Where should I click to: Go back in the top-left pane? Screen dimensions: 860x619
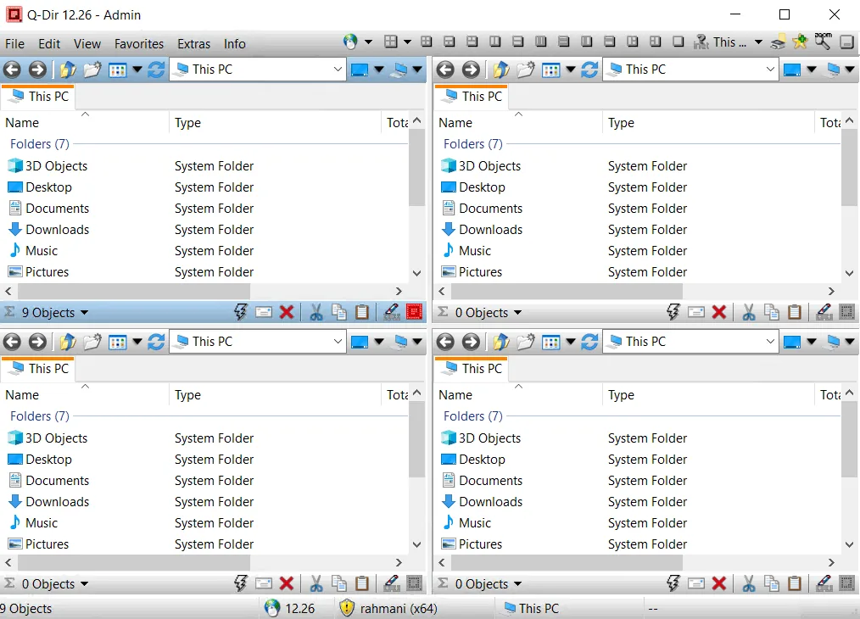click(12, 70)
